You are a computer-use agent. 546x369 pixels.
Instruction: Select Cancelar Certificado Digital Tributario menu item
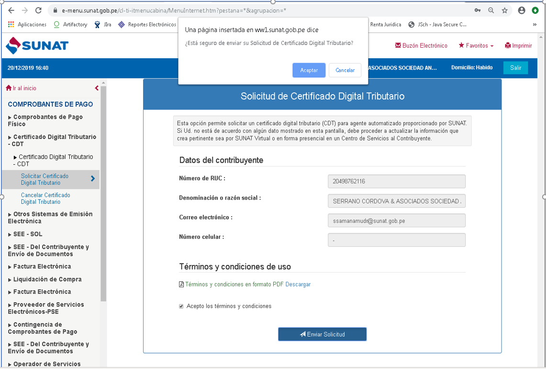[x=45, y=199]
